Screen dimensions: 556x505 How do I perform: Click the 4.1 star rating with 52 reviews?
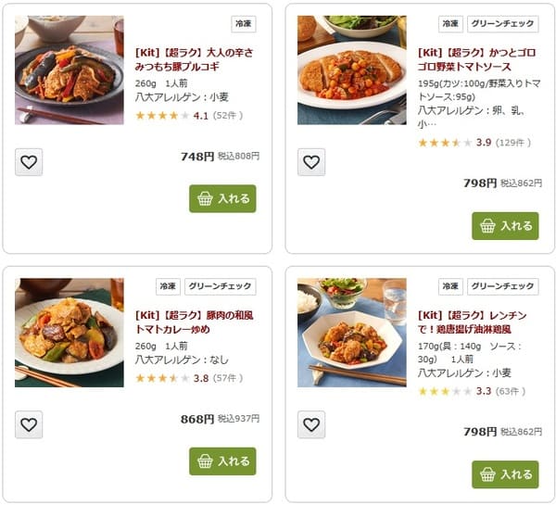tap(189, 116)
